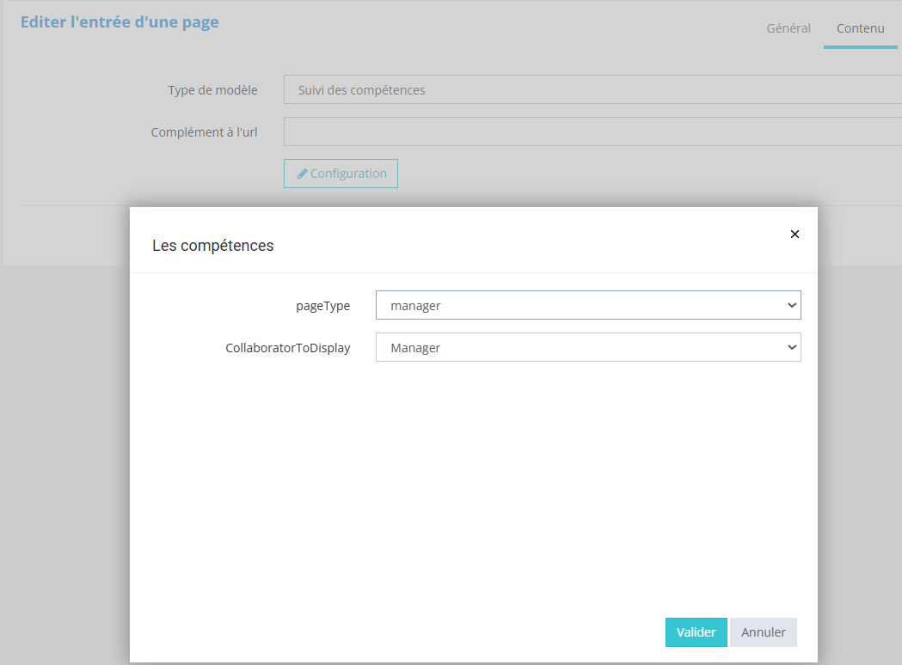Click the Complément à l'url label
Screen dimensions: 902x665
pos(204,132)
